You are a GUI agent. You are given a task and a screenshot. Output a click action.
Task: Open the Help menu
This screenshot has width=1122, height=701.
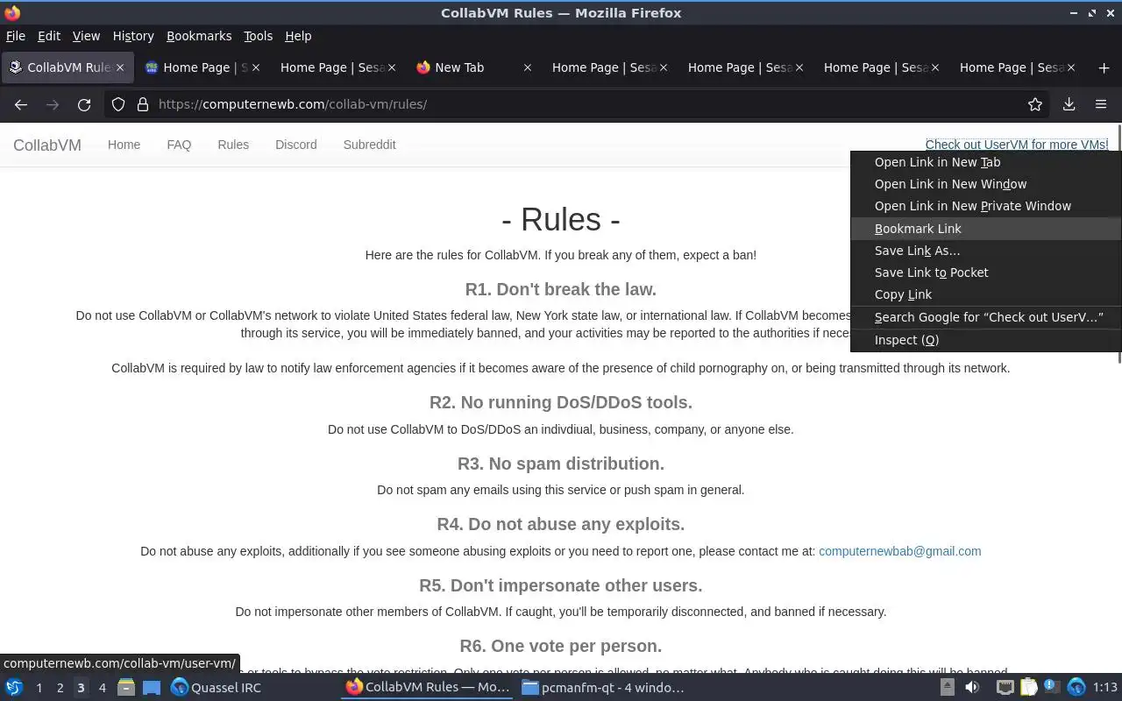298,36
